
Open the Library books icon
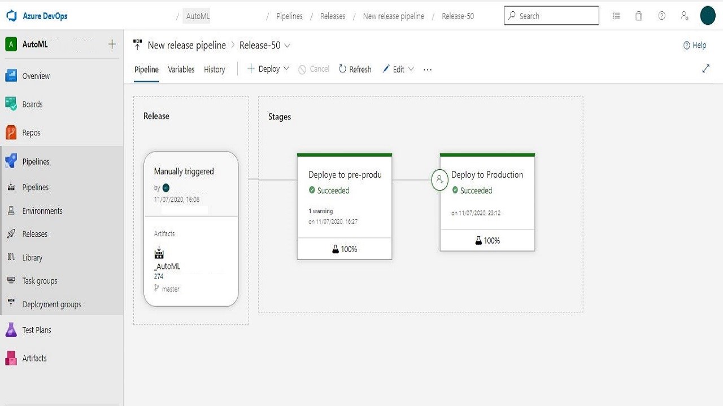(x=11, y=257)
